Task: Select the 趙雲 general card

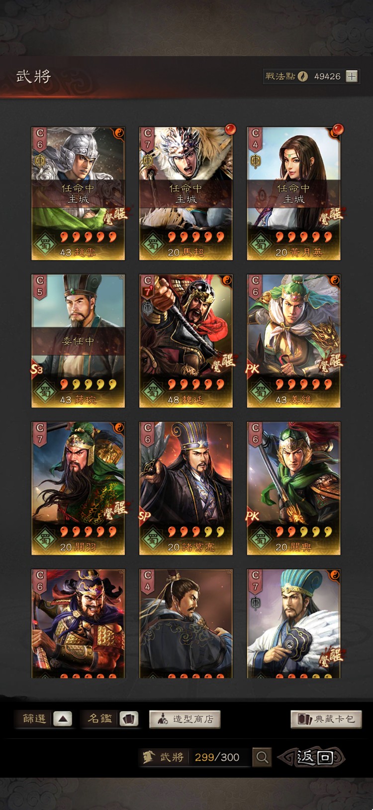Action: click(x=78, y=193)
